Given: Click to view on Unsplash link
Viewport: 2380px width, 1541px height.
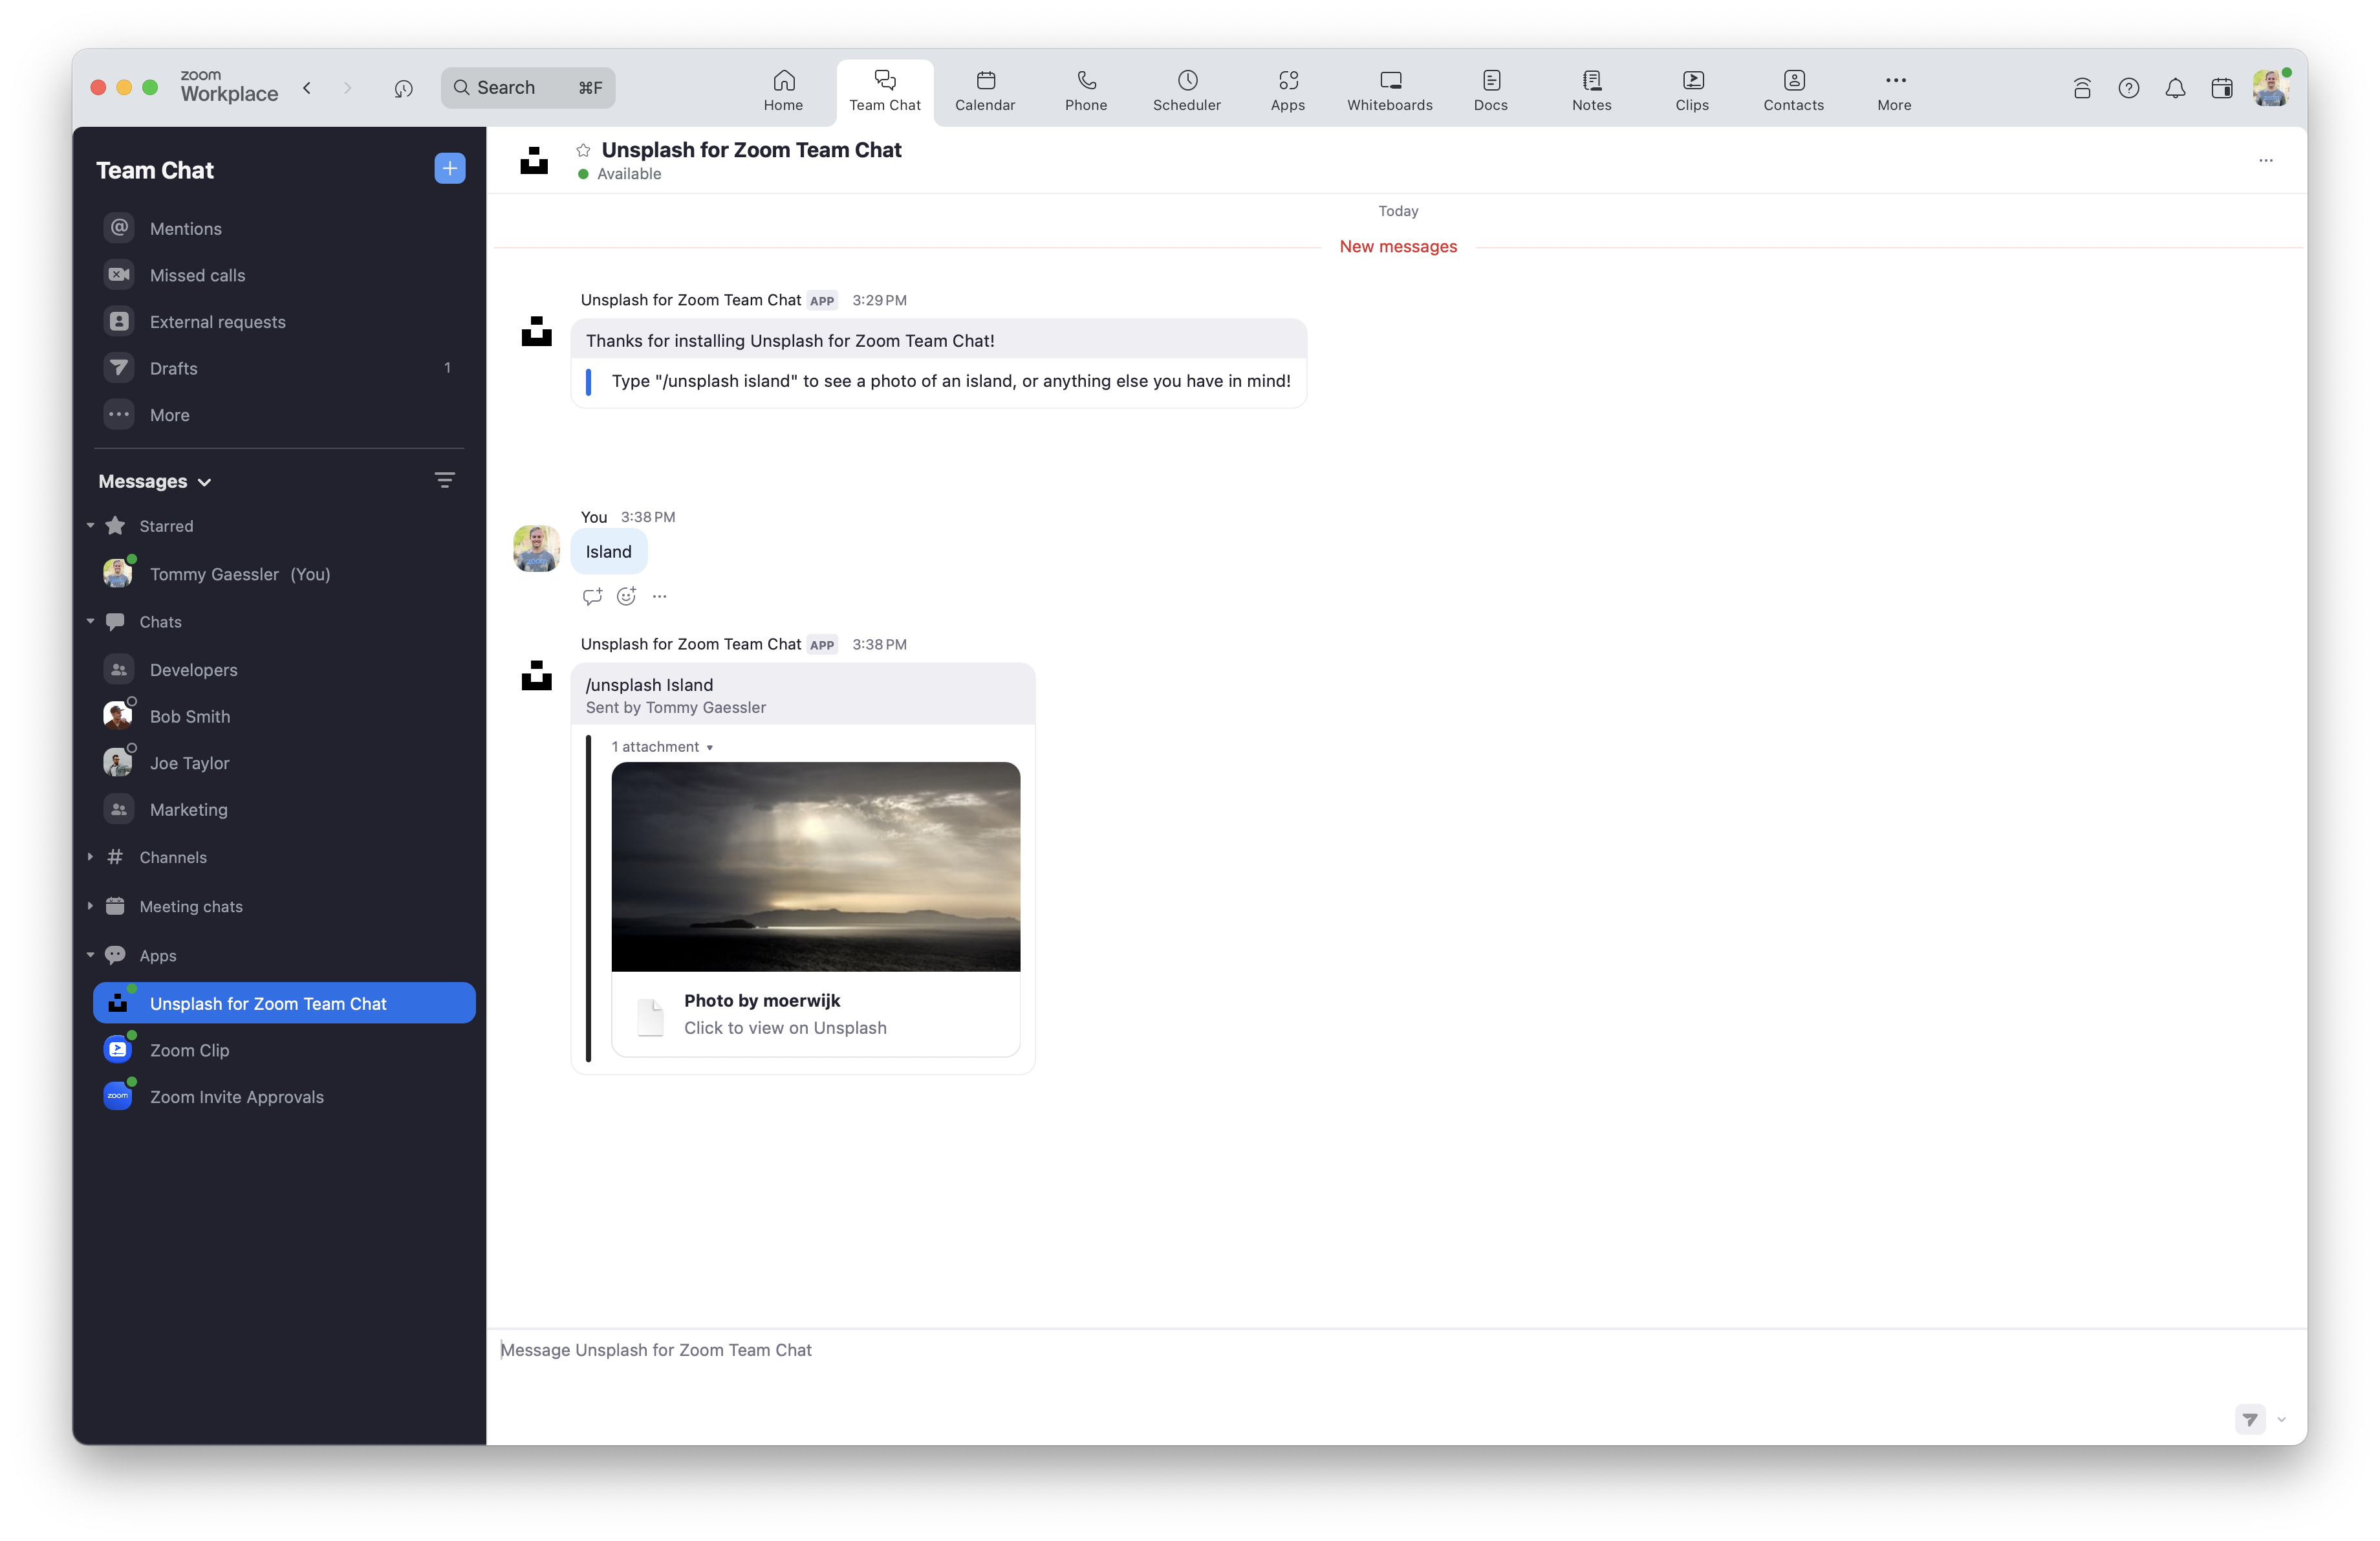Looking at the screenshot, I should (x=785, y=1028).
